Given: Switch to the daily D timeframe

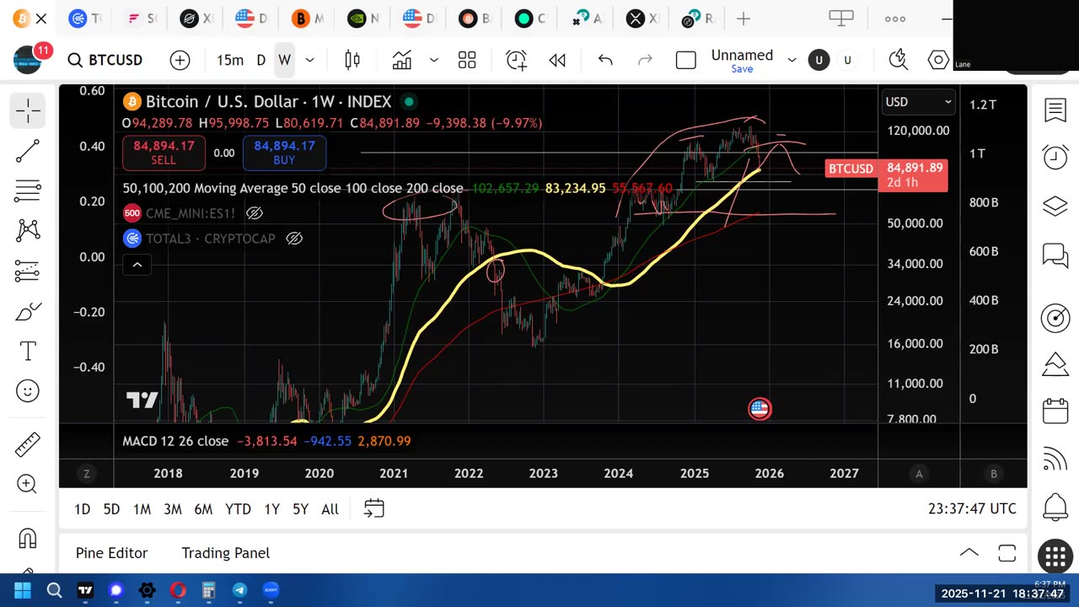Looking at the screenshot, I should click(x=261, y=60).
